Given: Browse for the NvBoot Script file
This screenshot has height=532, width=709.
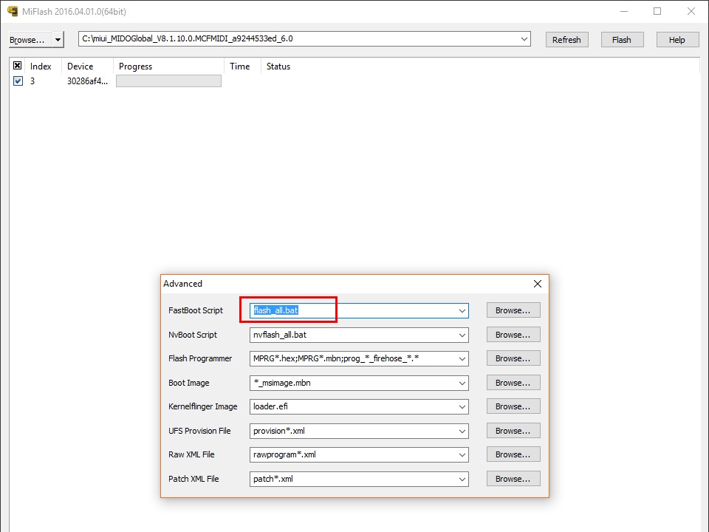Looking at the screenshot, I should pos(513,335).
